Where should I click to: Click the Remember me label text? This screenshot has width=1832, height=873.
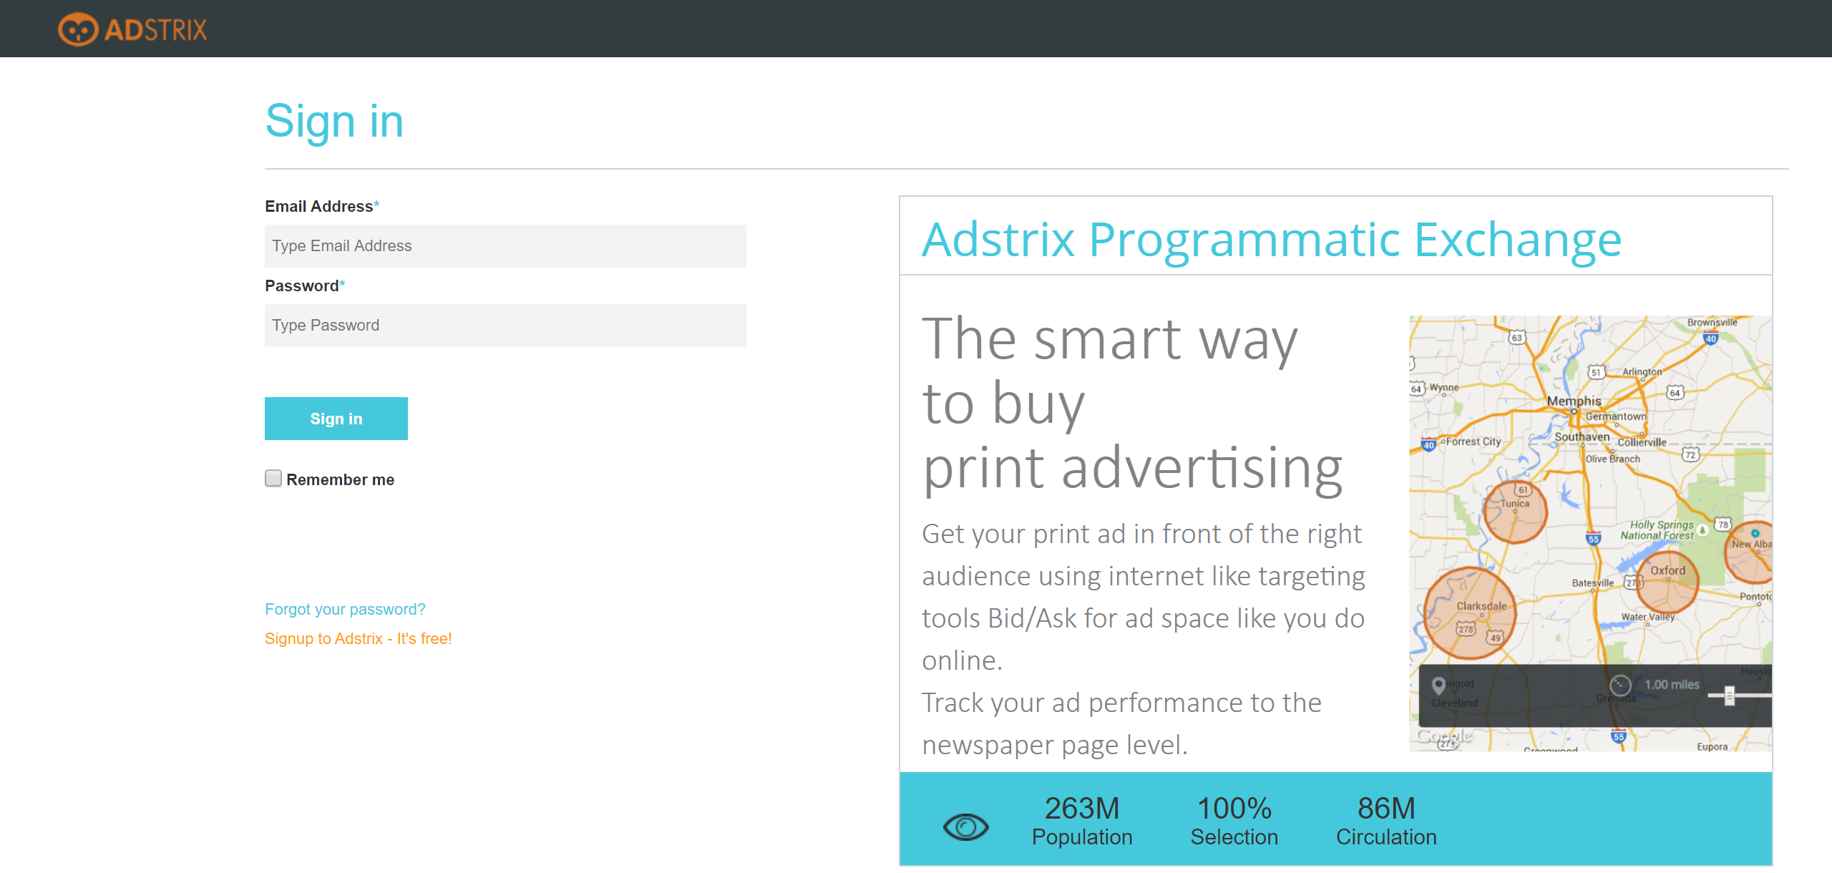pyautogui.click(x=340, y=479)
